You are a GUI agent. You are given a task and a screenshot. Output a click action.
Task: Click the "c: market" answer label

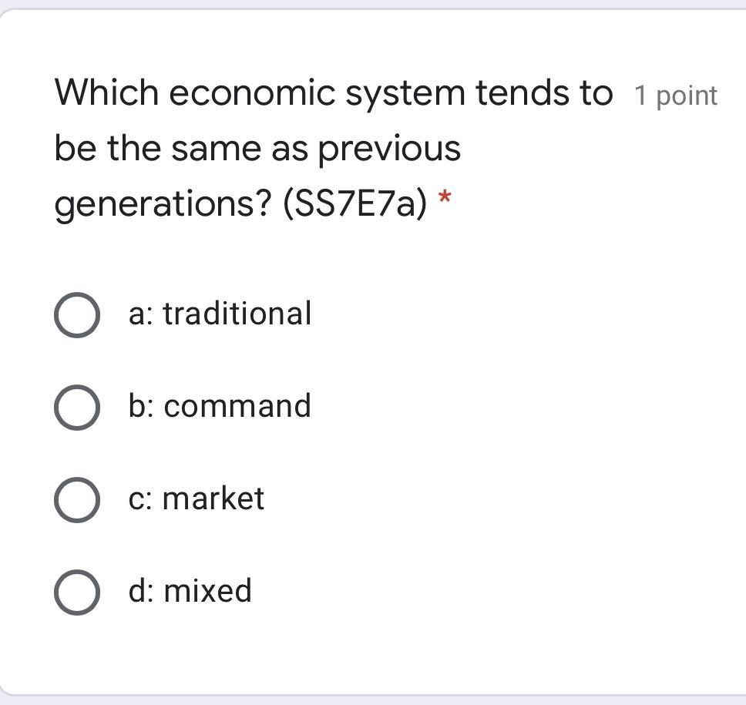click(196, 499)
